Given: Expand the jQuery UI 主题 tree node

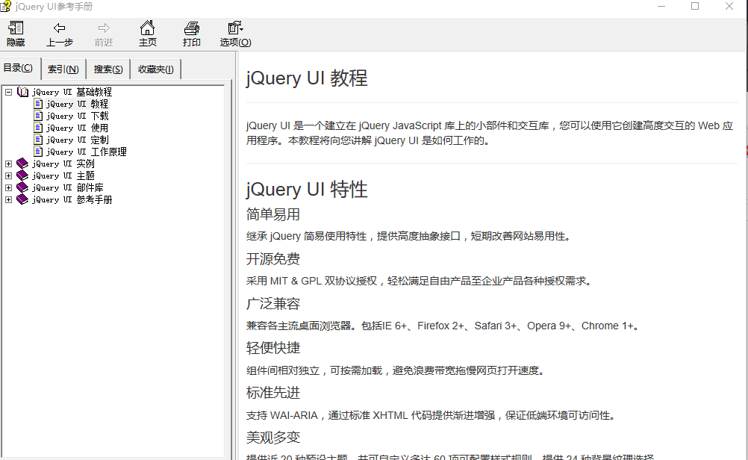Looking at the screenshot, I should pyautogui.click(x=7, y=175).
